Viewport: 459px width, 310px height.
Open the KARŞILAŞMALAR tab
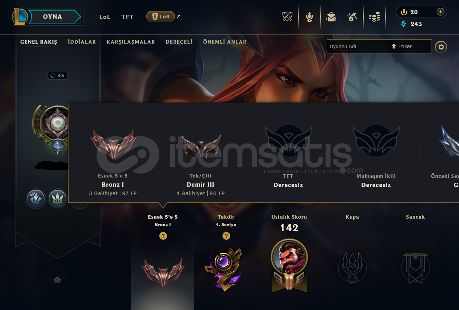pyautogui.click(x=131, y=42)
